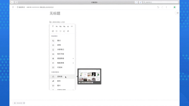Click the 搜索笔记 search field
Viewport: 189px width, 106px height.
(161, 2)
